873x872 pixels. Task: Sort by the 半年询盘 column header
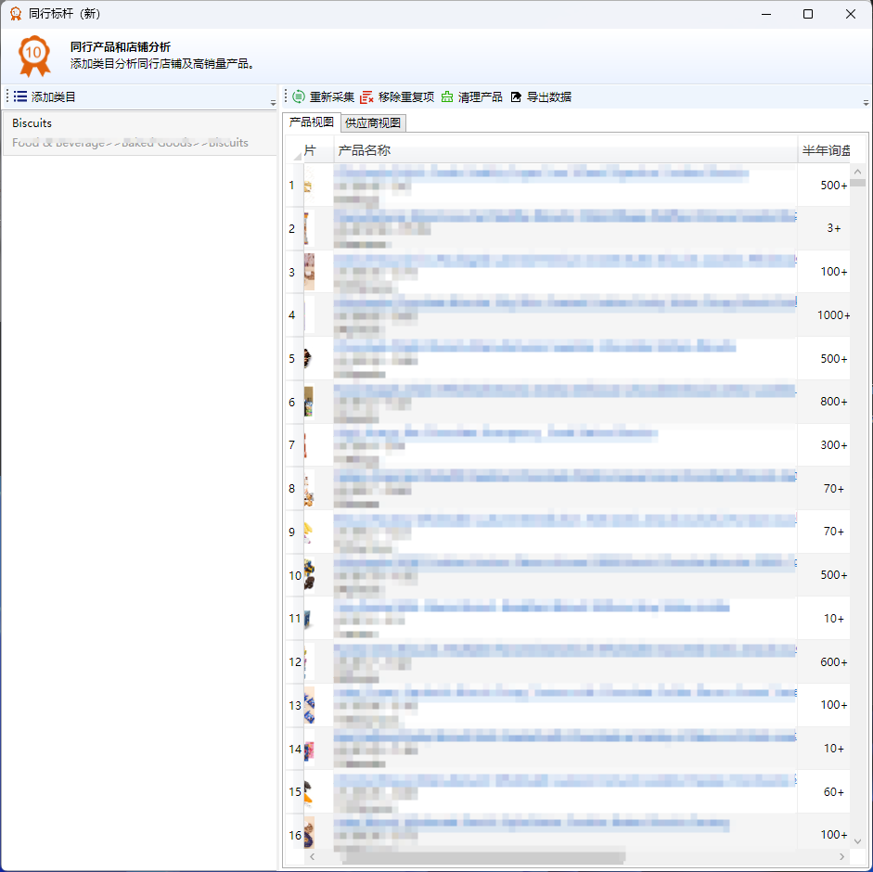[825, 150]
